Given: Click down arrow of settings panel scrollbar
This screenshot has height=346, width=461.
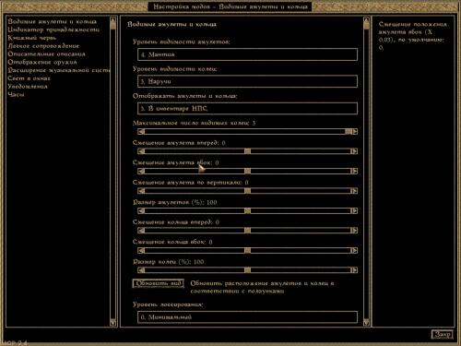Looking at the screenshot, I should (366, 322).
